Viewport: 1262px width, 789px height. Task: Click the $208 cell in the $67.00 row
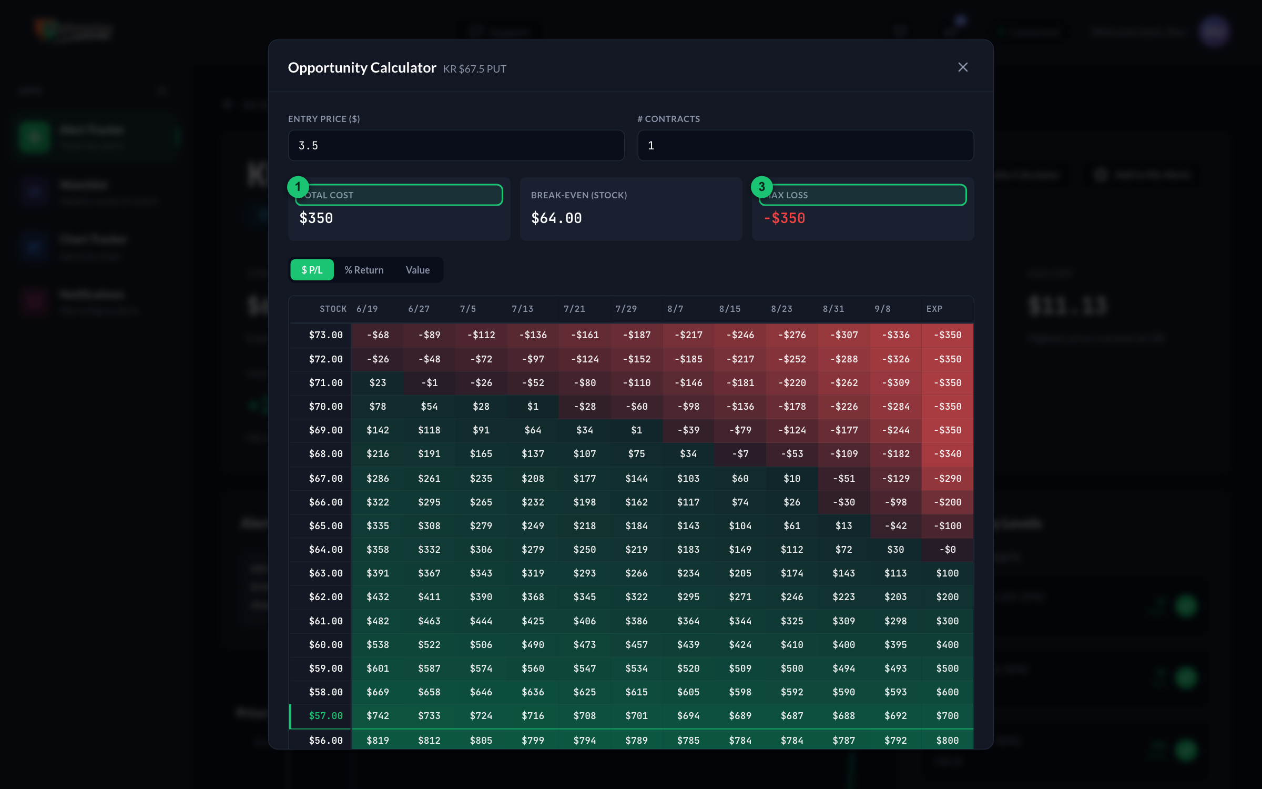click(533, 479)
